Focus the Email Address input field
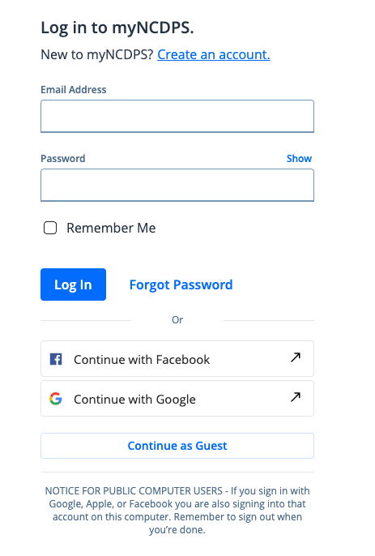This screenshot has height=556, width=375. click(177, 117)
